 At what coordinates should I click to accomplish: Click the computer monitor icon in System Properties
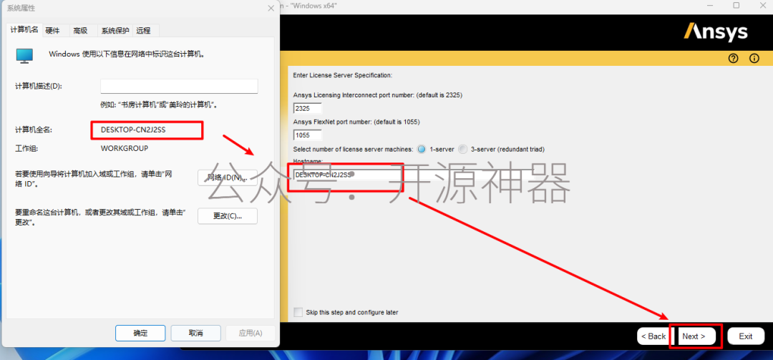coord(24,55)
